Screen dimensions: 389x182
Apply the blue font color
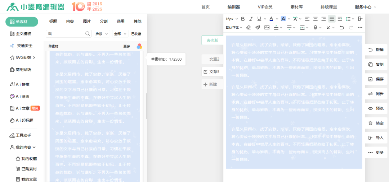click(x=271, y=19)
